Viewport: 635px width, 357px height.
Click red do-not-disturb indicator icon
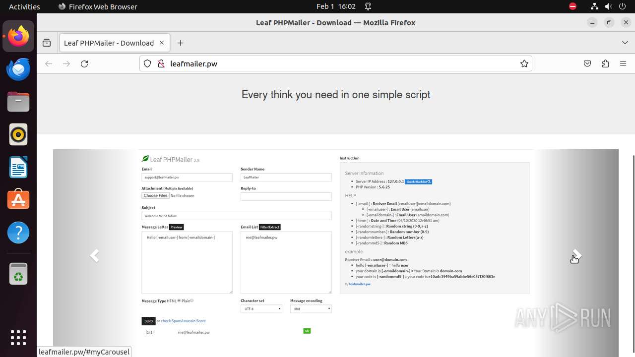572,6
